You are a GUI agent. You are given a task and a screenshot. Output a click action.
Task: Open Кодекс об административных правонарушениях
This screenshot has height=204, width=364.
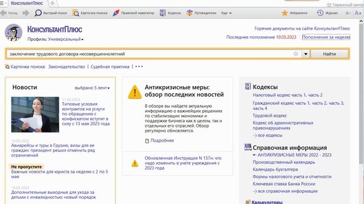pyautogui.click(x=283, y=125)
